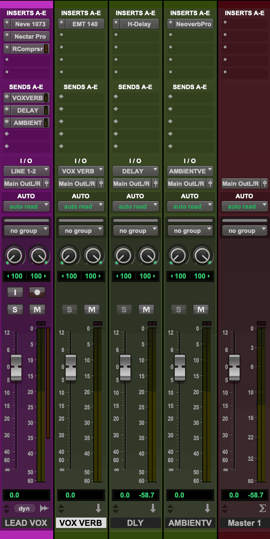Select the Master 1 track name
Viewport: 270px width, 539px height.
point(244,523)
